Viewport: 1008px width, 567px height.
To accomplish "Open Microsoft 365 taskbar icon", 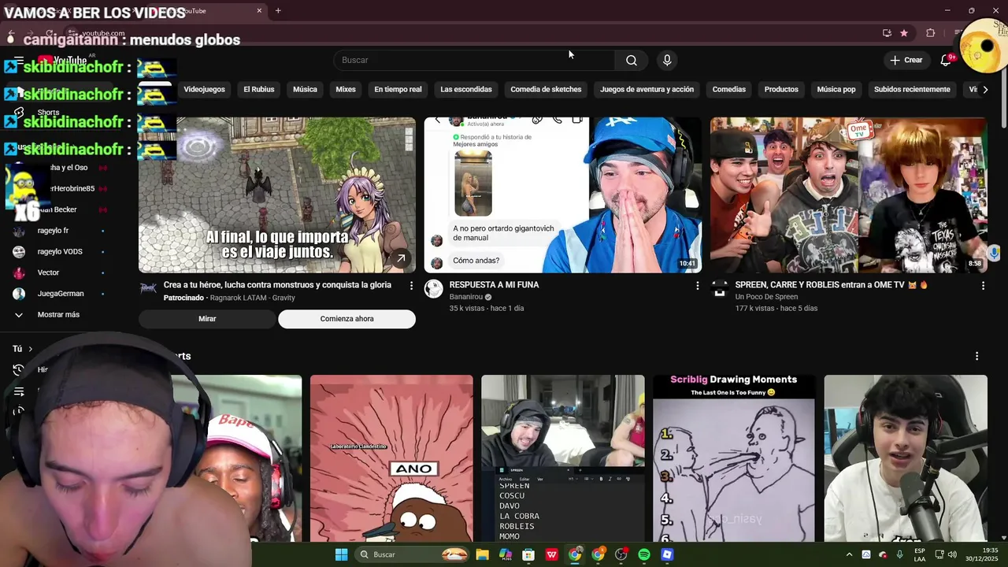I will point(506,554).
